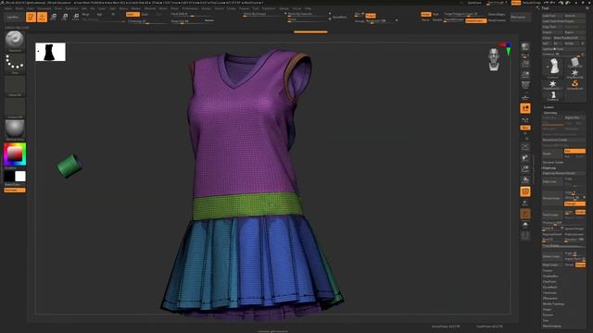Click the DynaMesh button in top shelf

[339, 17]
